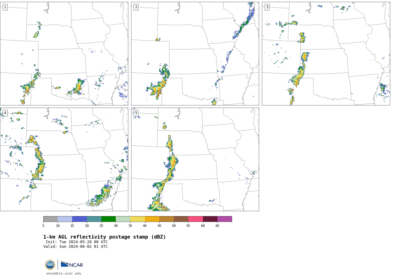Click the panel label number 4

(x=5, y=113)
